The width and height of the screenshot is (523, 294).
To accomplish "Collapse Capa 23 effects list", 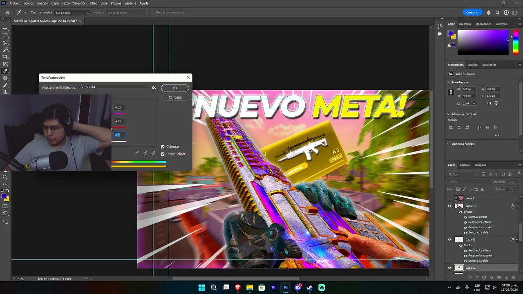I will 518,240.
